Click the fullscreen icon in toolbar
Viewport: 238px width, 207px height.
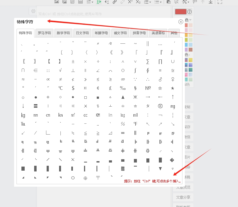[x=220, y=2]
